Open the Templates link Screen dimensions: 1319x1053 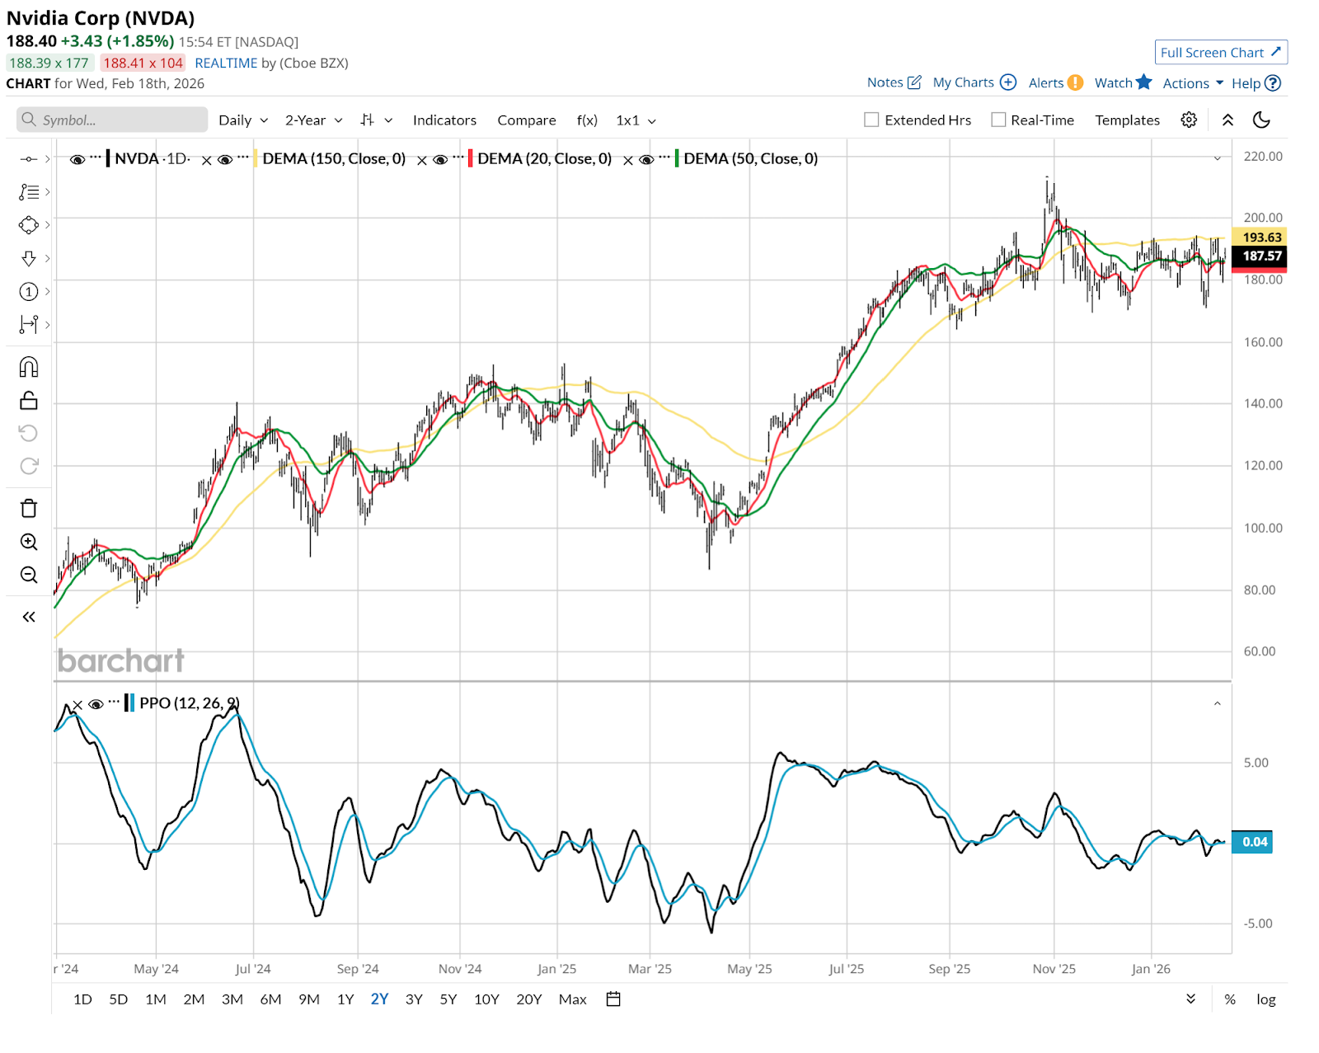1127,120
